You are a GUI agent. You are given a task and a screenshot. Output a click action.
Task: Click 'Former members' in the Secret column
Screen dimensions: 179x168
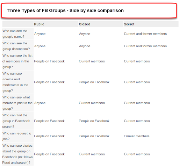(137, 136)
